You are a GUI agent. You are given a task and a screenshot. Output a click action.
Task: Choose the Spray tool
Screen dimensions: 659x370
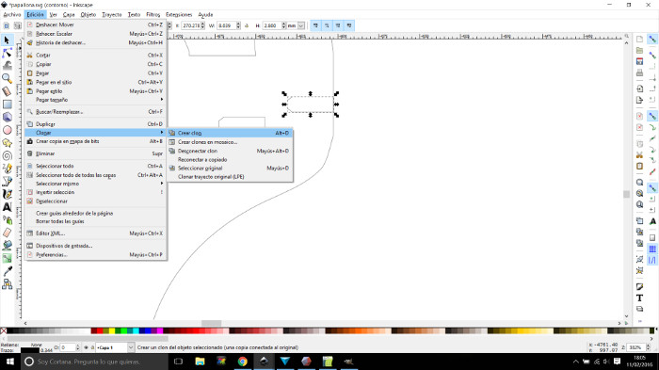pos(7,220)
